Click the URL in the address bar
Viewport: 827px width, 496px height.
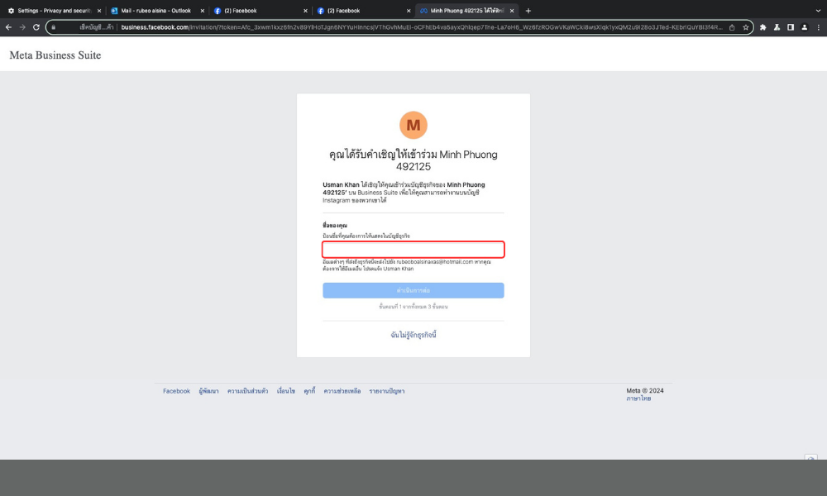(x=421, y=27)
